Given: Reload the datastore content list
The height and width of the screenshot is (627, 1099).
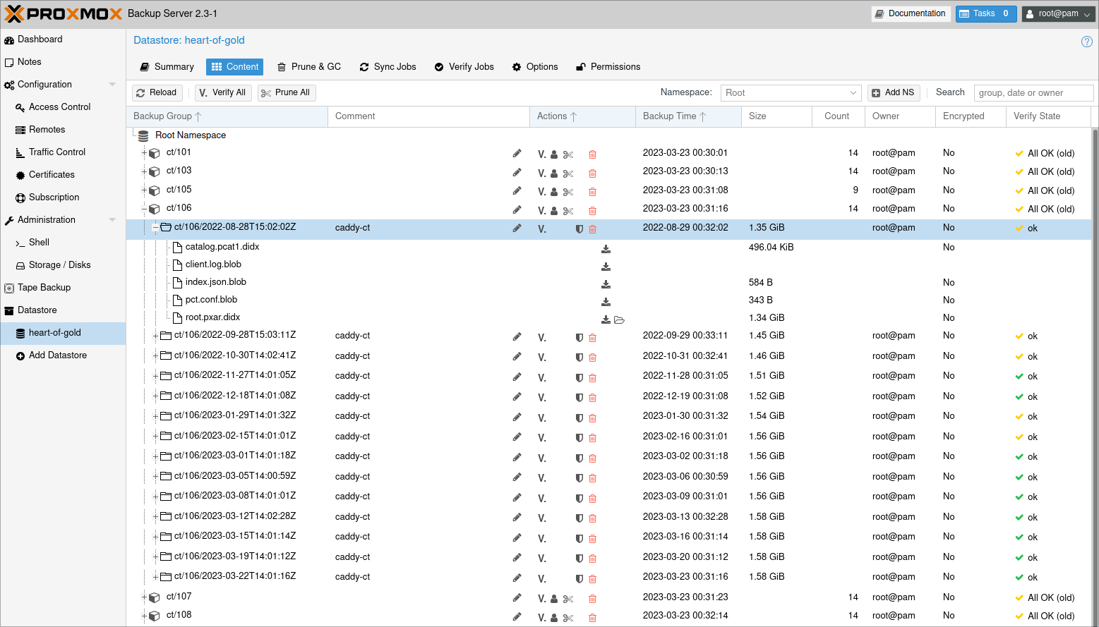Looking at the screenshot, I should point(157,92).
